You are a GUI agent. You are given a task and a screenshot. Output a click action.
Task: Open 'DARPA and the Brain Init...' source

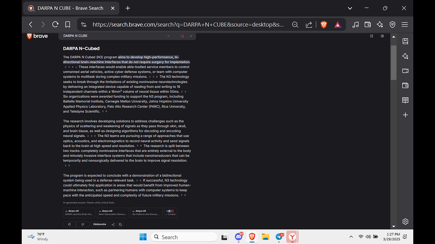tap(79, 212)
